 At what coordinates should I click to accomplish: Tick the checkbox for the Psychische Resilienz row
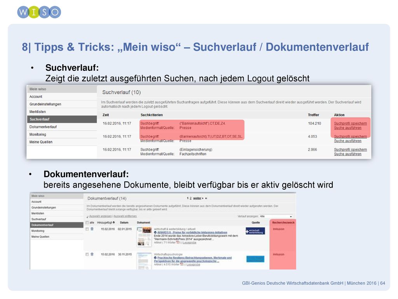tap(87, 254)
